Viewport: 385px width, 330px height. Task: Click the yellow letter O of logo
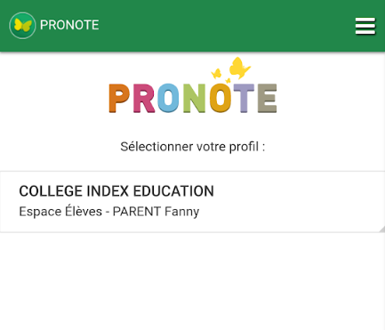[221, 98]
